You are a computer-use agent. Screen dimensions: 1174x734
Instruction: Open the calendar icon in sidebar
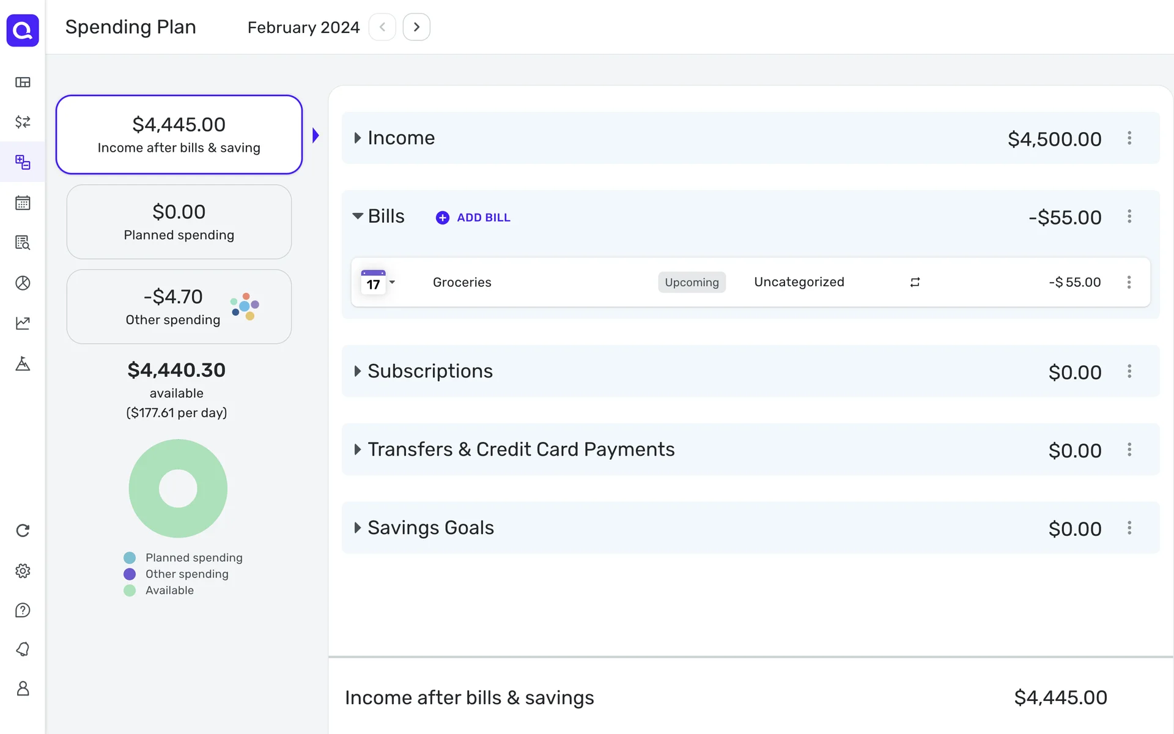coord(23,202)
